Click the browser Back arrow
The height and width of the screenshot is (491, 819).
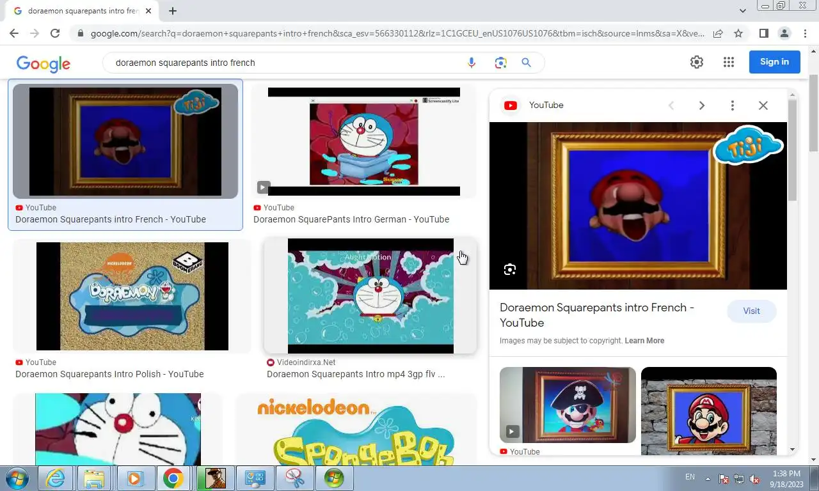pyautogui.click(x=14, y=33)
